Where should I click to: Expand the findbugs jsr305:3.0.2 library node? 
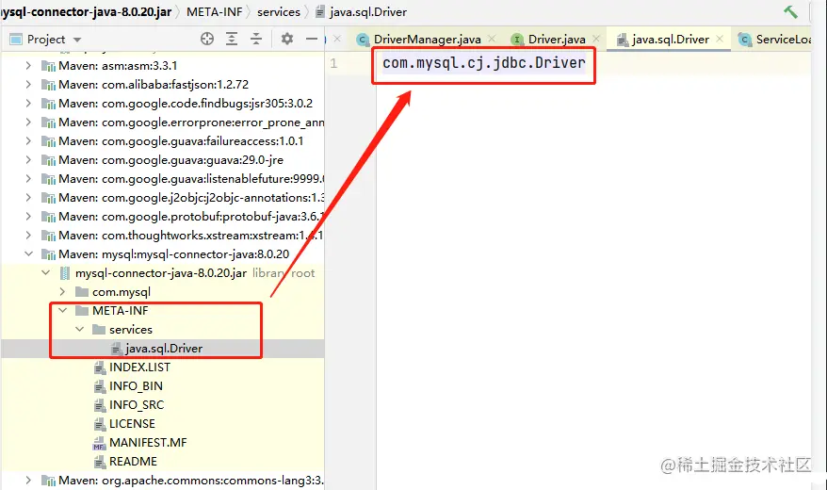[28, 104]
